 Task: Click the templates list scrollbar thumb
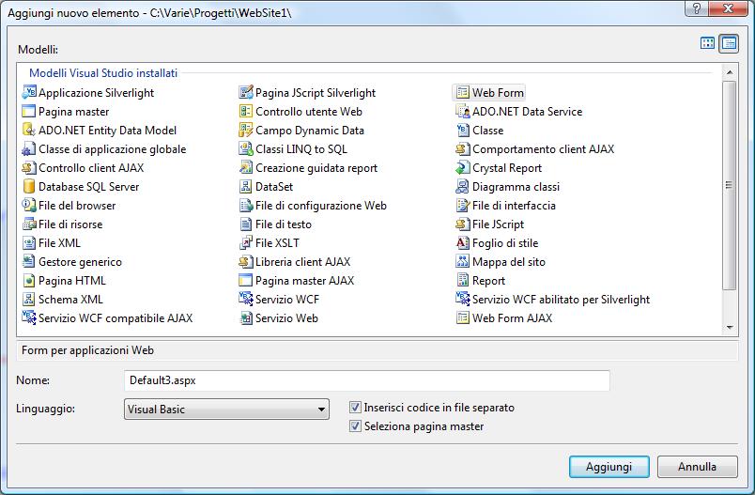point(730,185)
